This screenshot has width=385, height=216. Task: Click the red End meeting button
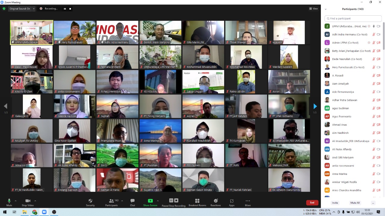click(x=312, y=202)
